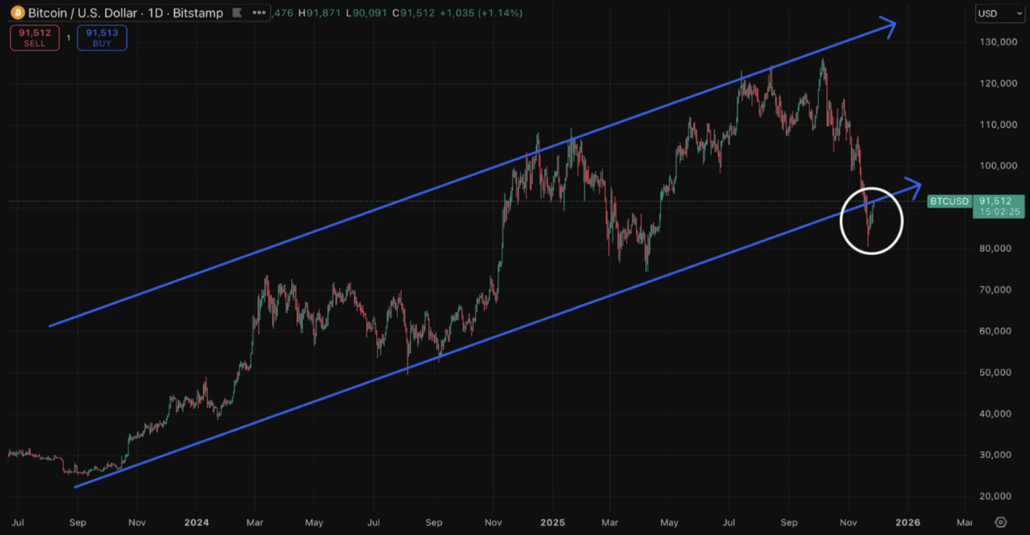The height and width of the screenshot is (535, 1030).
Task: Click the flag icon beside Bitstamp
Action: 237,13
